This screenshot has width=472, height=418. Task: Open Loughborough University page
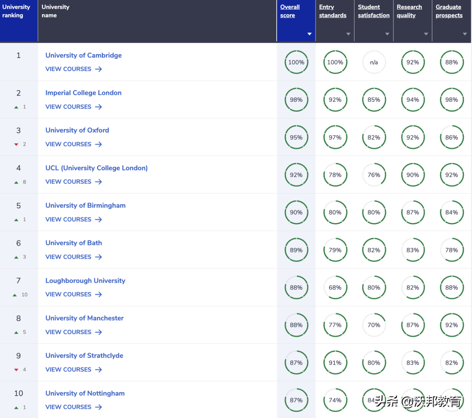coord(85,280)
